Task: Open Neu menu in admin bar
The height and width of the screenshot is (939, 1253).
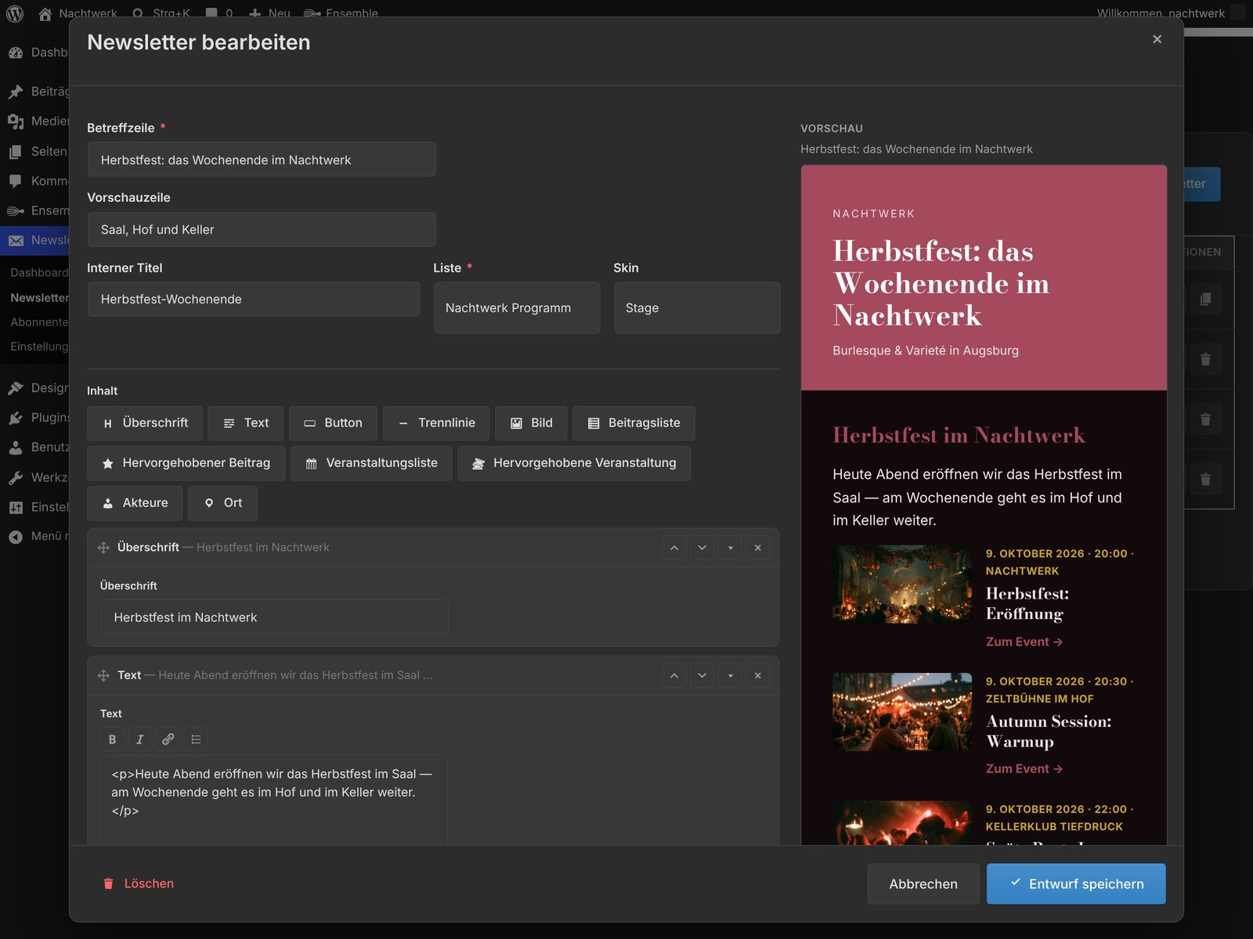Action: (x=269, y=13)
